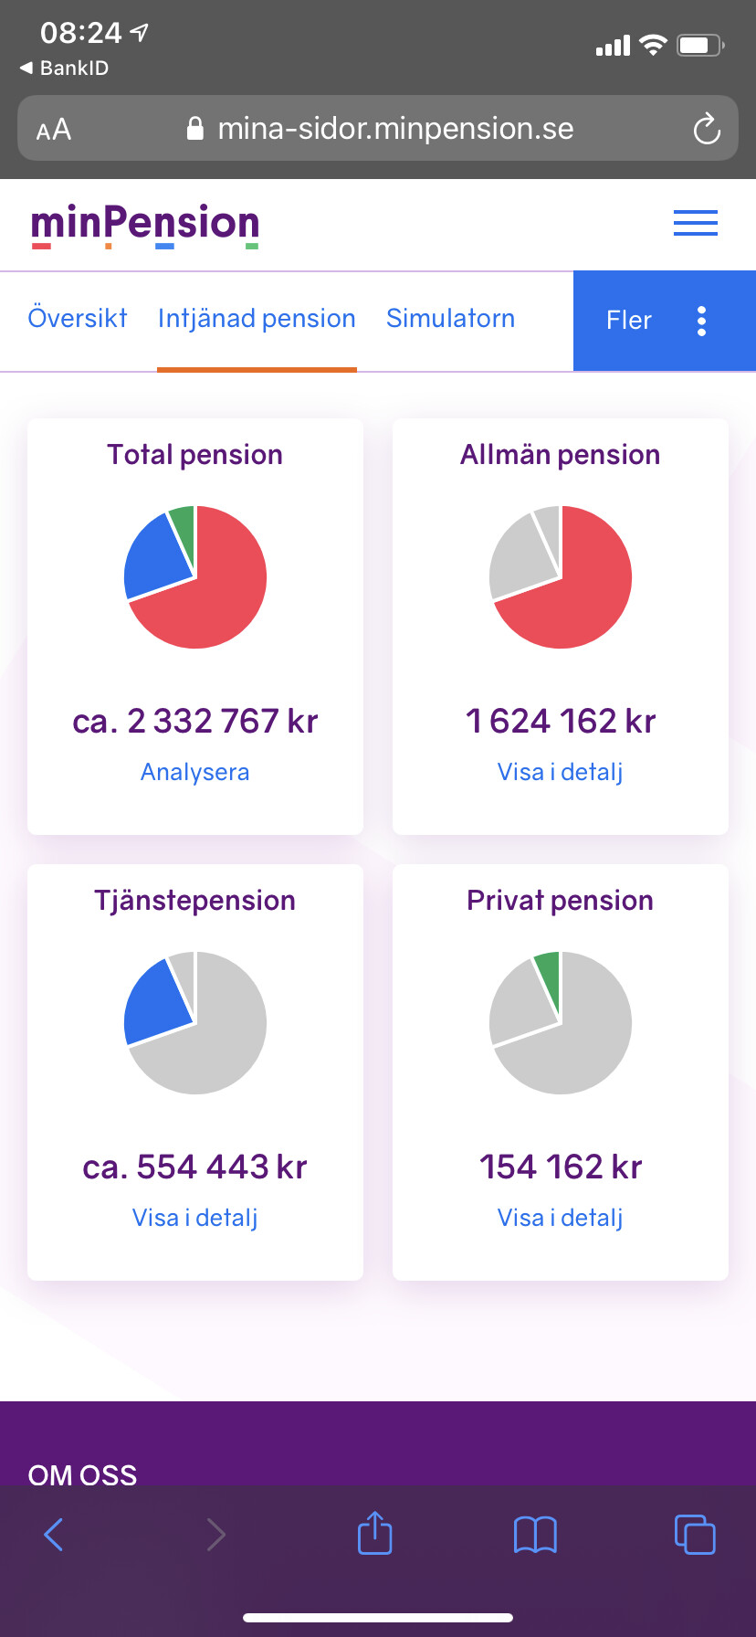Expand the Fler dropdown menu
756x1637 pixels.
(x=664, y=321)
